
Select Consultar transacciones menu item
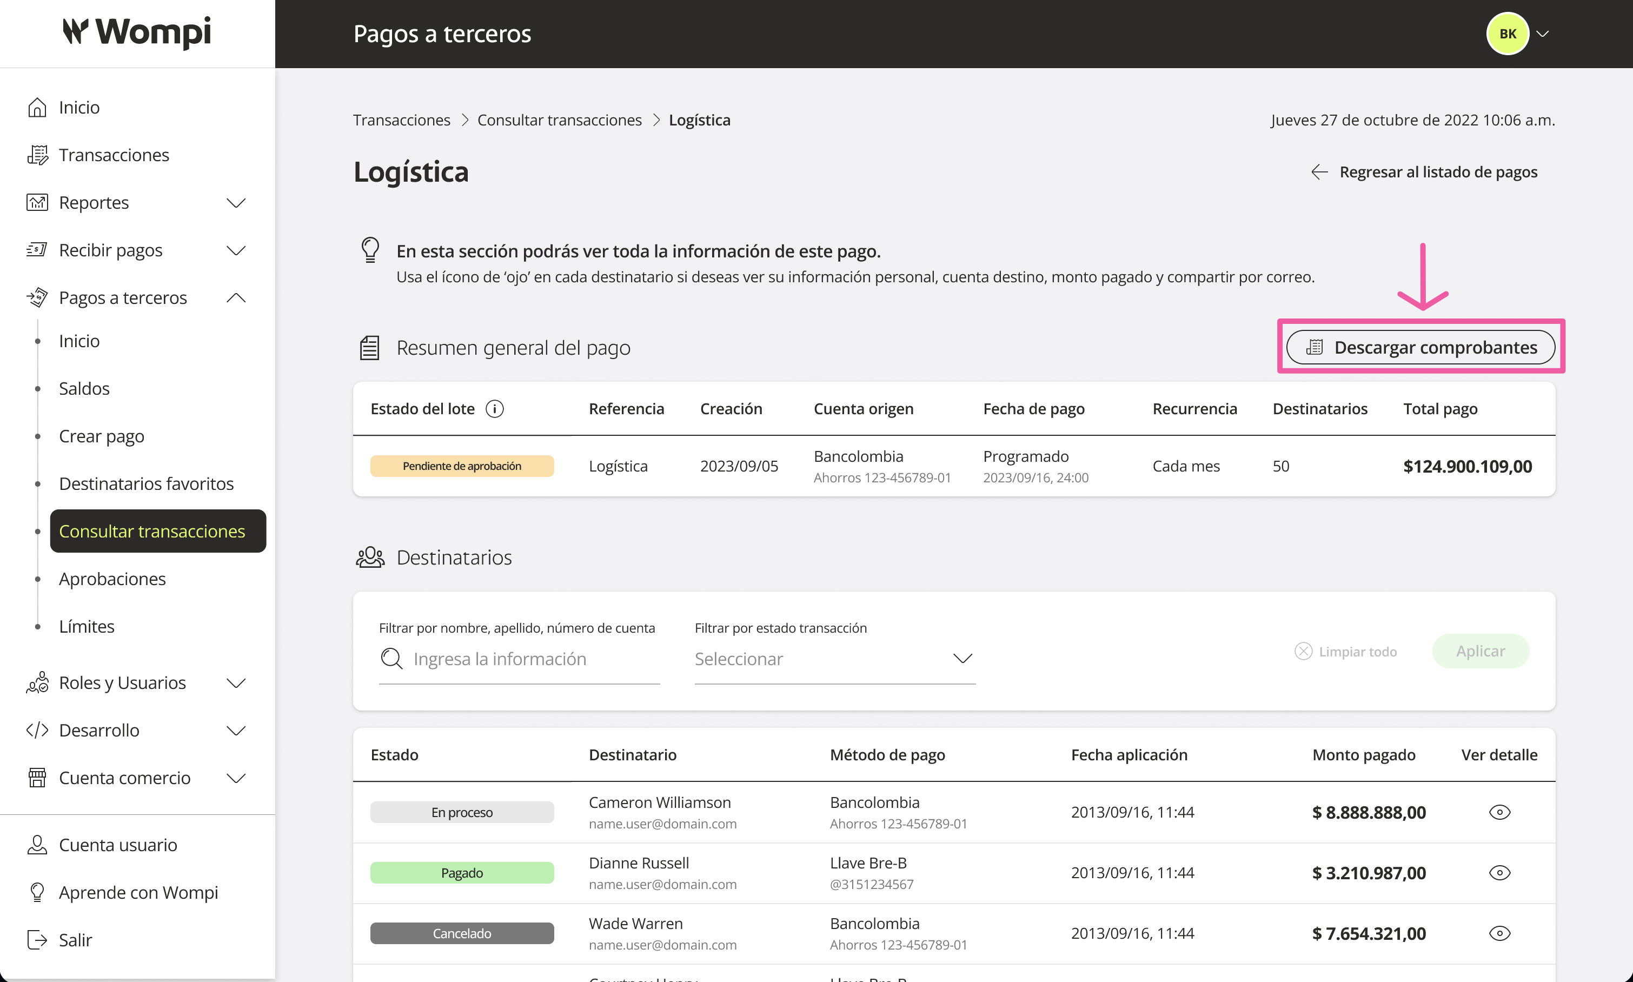pyautogui.click(x=158, y=532)
